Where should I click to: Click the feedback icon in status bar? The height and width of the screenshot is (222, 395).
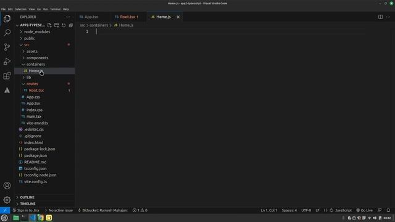[380, 210]
